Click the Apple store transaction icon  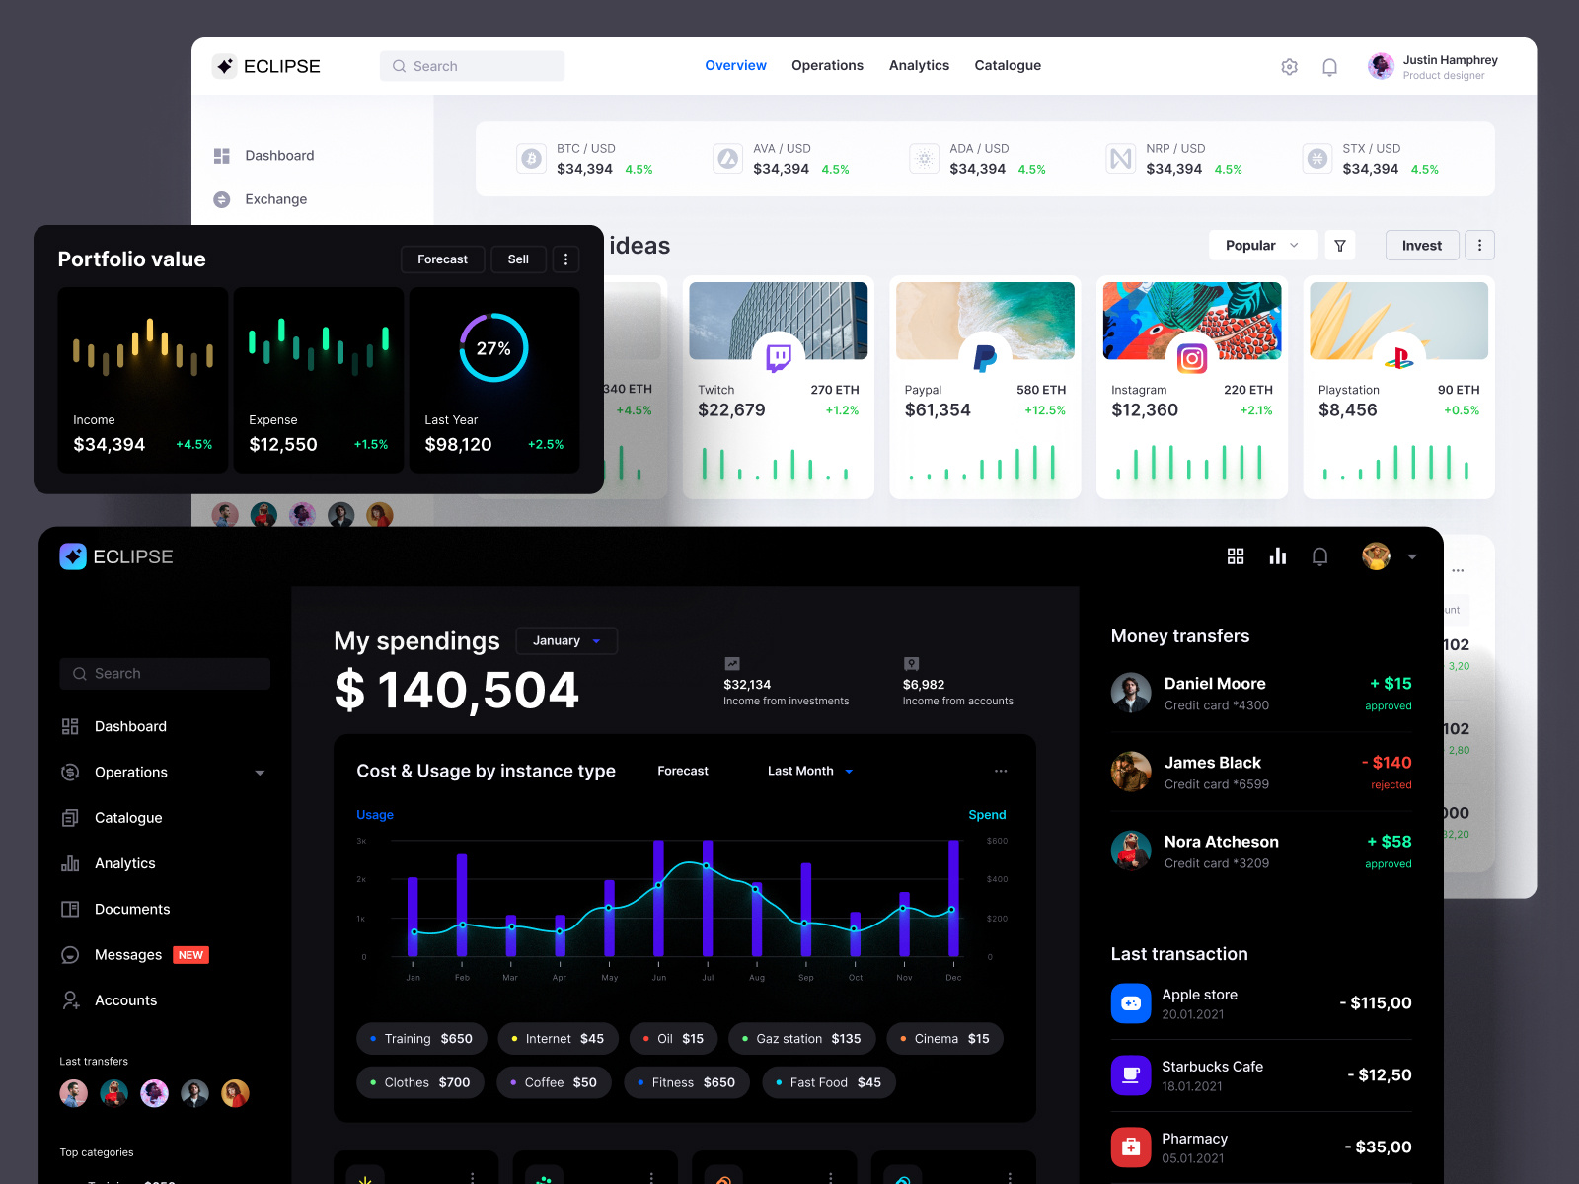[x=1131, y=1003]
